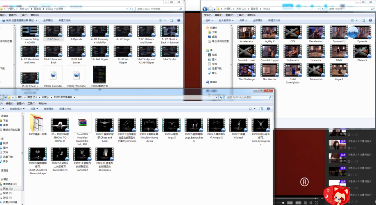
Task: Click 新建文件夹 in P90X 中文字幕板 toolbar
Action: point(65,109)
